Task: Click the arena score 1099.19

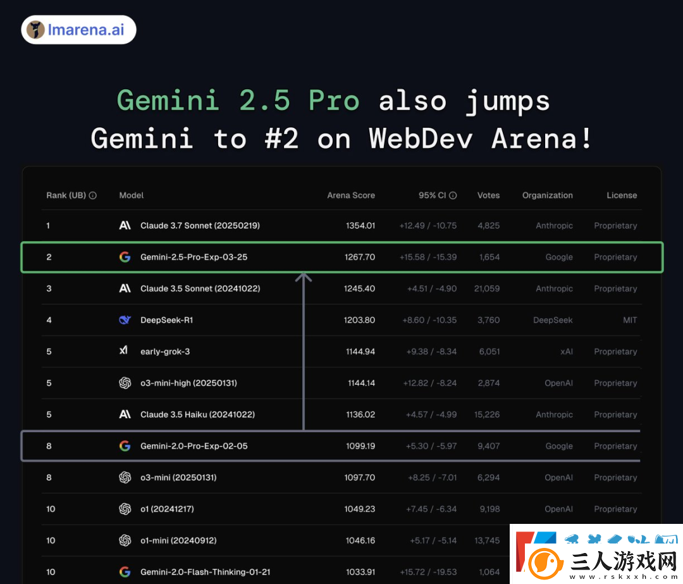Action: pyautogui.click(x=360, y=446)
